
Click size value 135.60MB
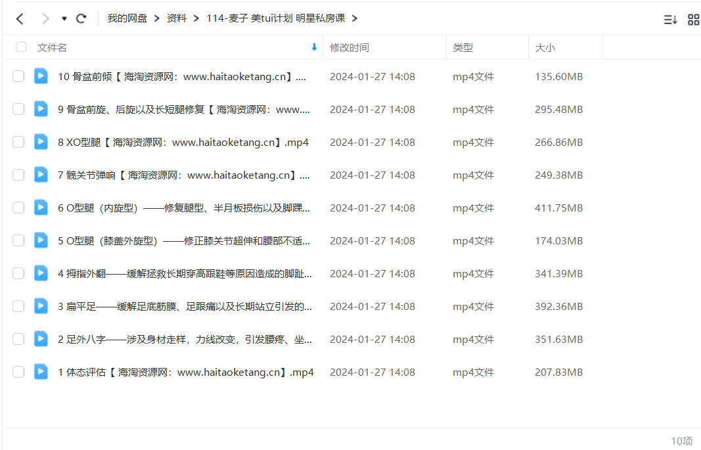point(559,76)
